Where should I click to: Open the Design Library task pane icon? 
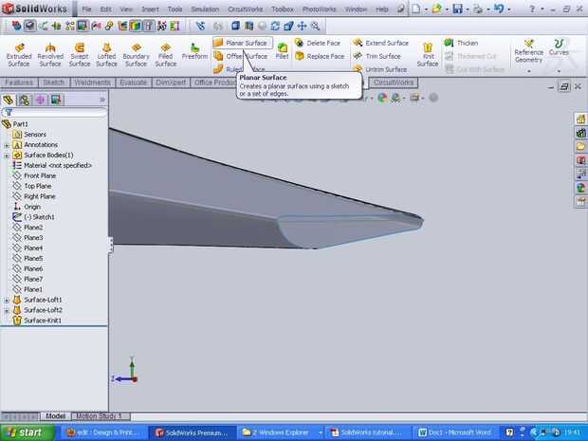tap(580, 133)
